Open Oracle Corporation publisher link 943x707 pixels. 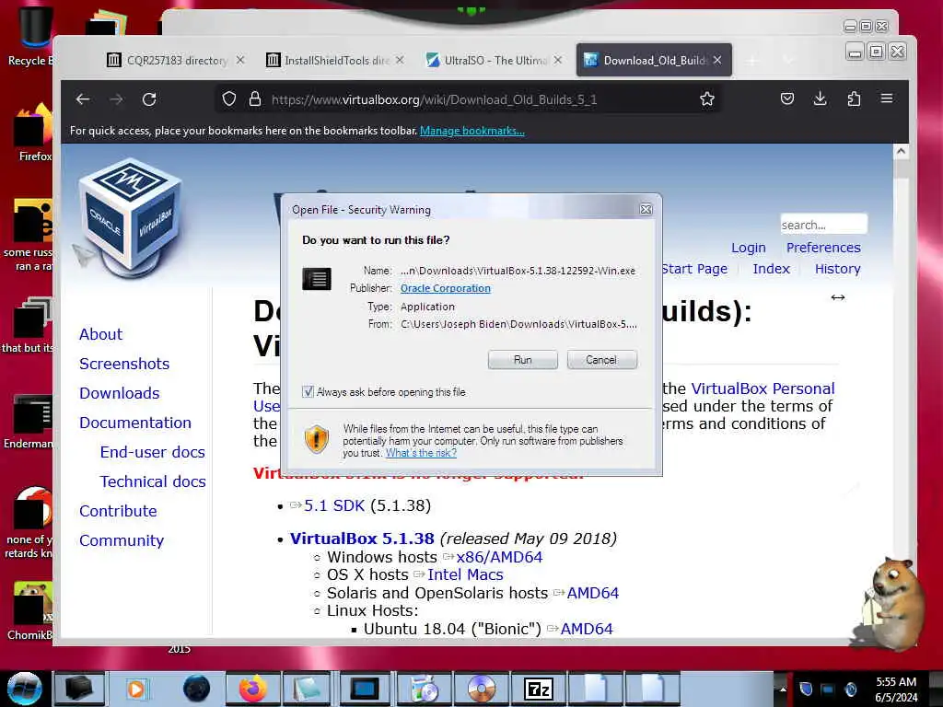(446, 288)
